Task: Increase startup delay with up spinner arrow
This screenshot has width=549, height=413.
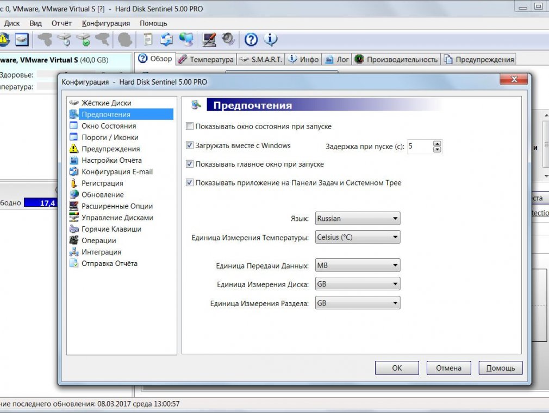Action: click(437, 143)
